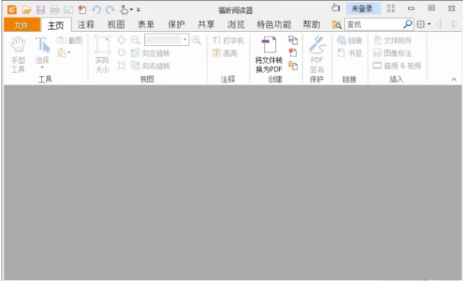Save the document using the floppy icon
The image size is (463, 281).
coord(40,10)
